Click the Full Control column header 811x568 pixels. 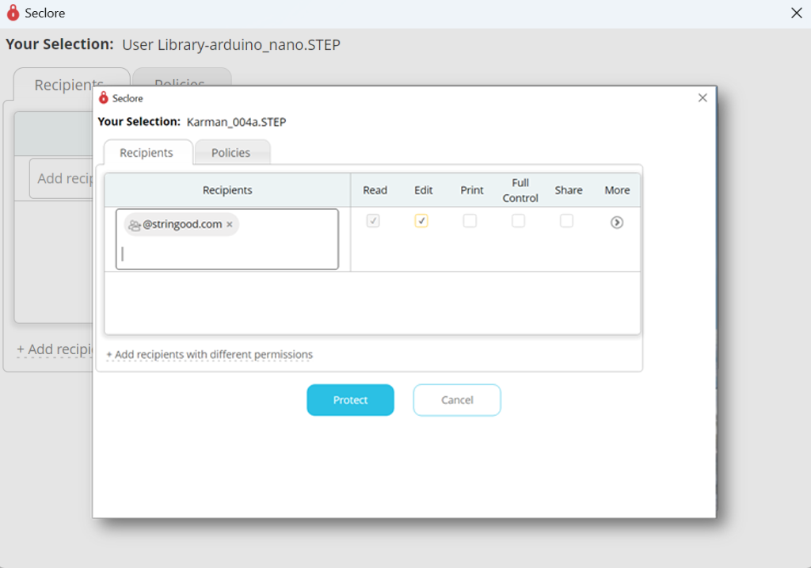pos(520,190)
